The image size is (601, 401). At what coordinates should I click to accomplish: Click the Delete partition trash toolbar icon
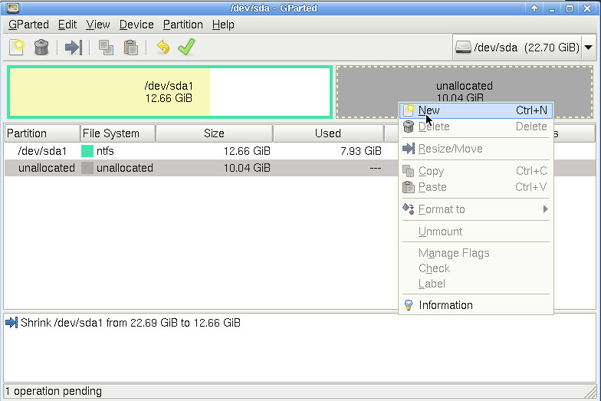point(41,48)
